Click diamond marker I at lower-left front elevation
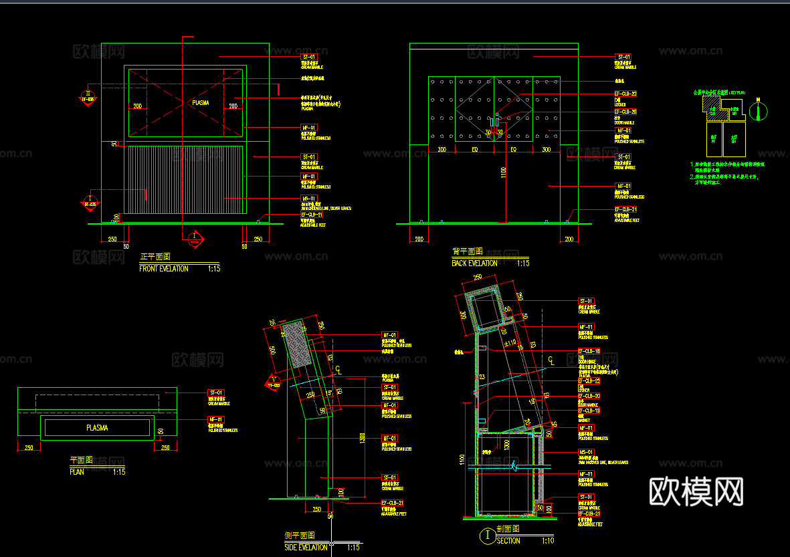 pyautogui.click(x=90, y=202)
